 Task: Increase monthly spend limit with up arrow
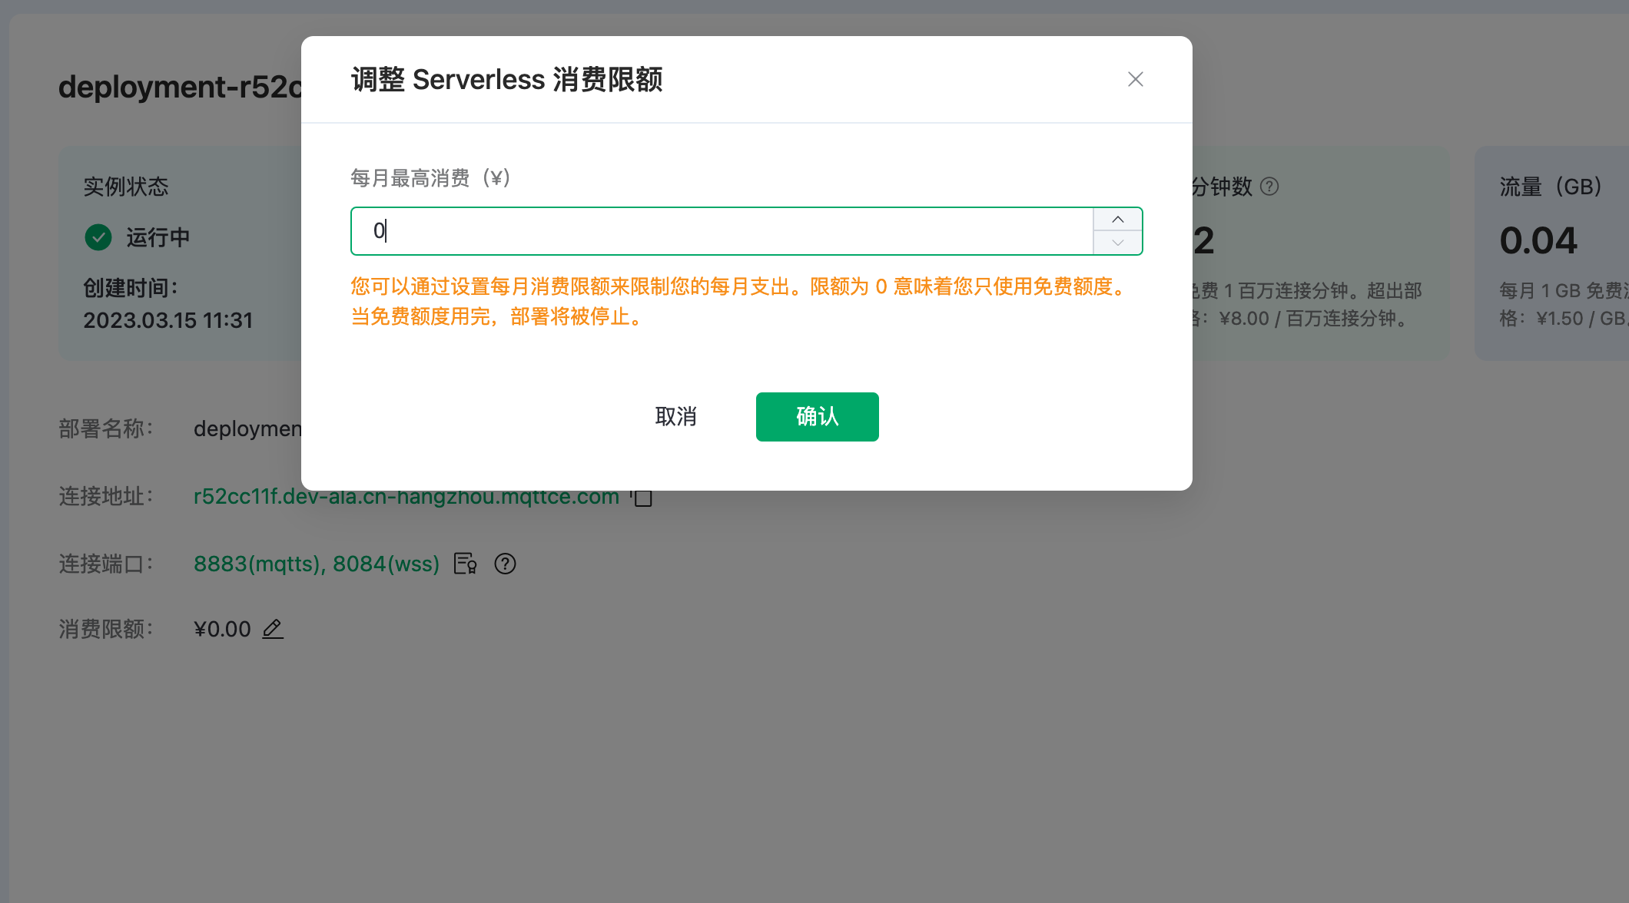pyautogui.click(x=1117, y=220)
